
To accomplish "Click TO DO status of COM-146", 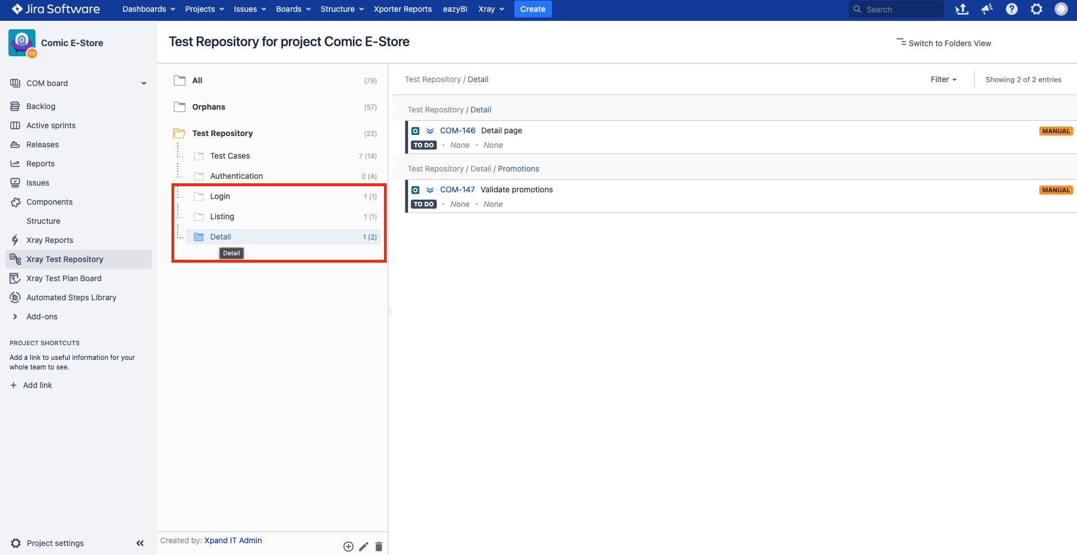I will click(424, 145).
